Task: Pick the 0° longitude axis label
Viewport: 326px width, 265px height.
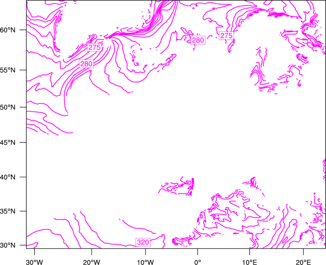Action: [x=198, y=262]
